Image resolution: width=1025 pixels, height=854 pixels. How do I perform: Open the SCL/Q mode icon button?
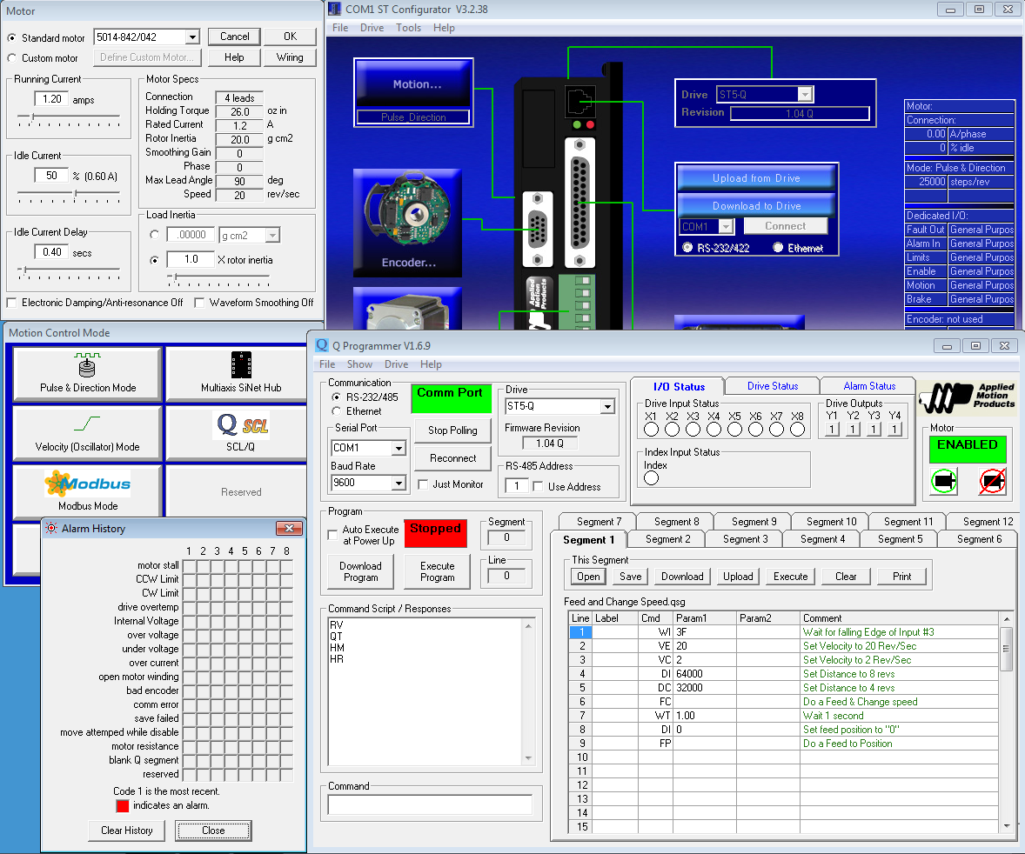tap(241, 433)
